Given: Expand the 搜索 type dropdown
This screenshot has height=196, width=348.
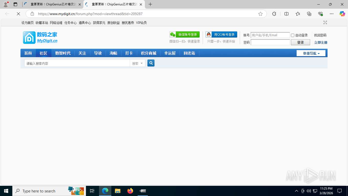Looking at the screenshot, I should click(137, 63).
